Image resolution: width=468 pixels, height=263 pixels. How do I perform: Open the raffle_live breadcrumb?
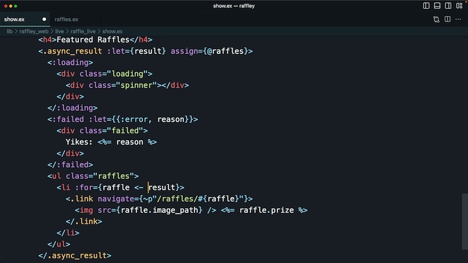[83, 31]
